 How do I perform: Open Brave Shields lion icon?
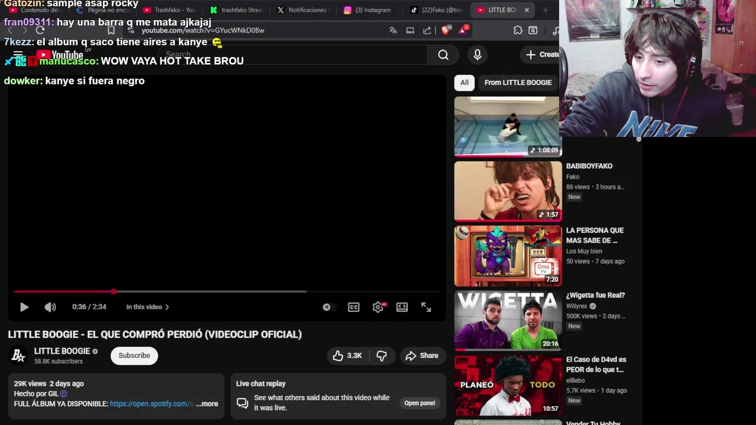tap(446, 30)
